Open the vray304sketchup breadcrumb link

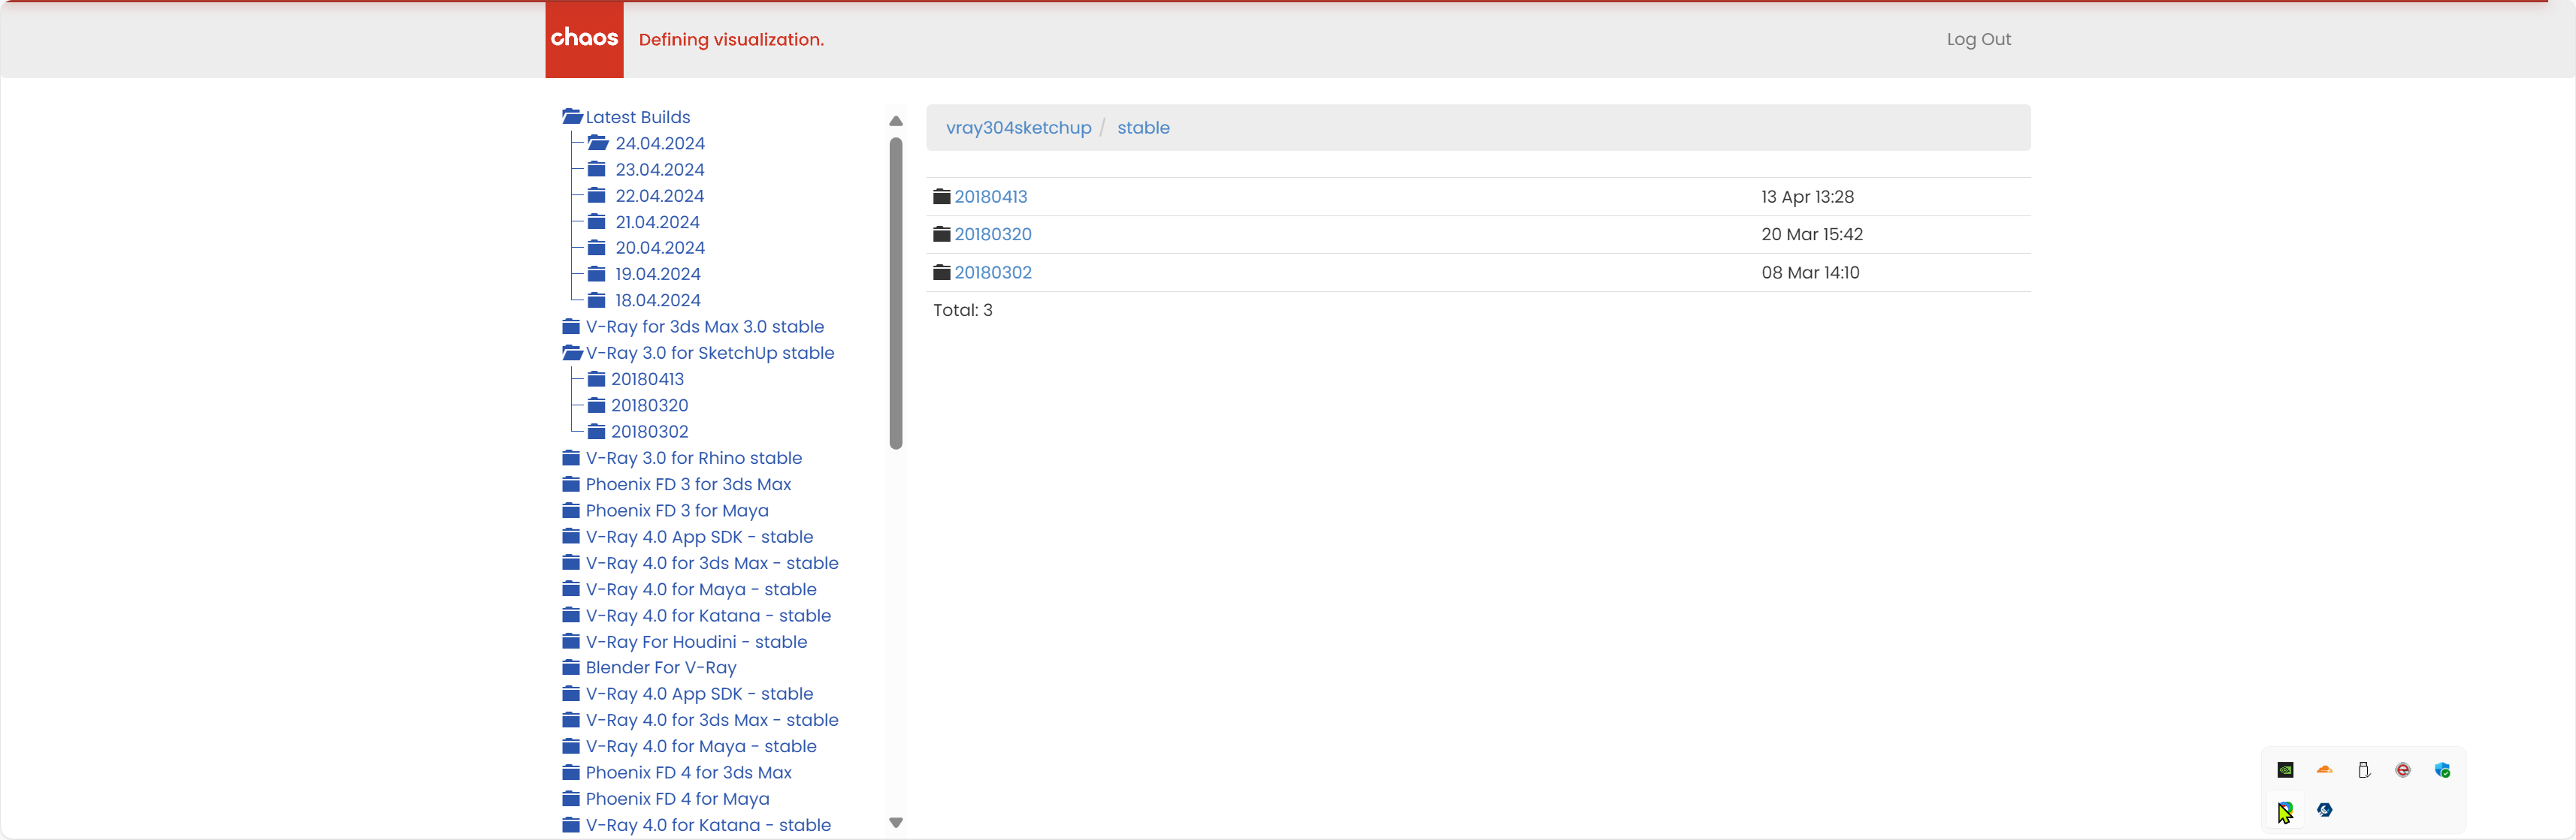pos(1018,128)
